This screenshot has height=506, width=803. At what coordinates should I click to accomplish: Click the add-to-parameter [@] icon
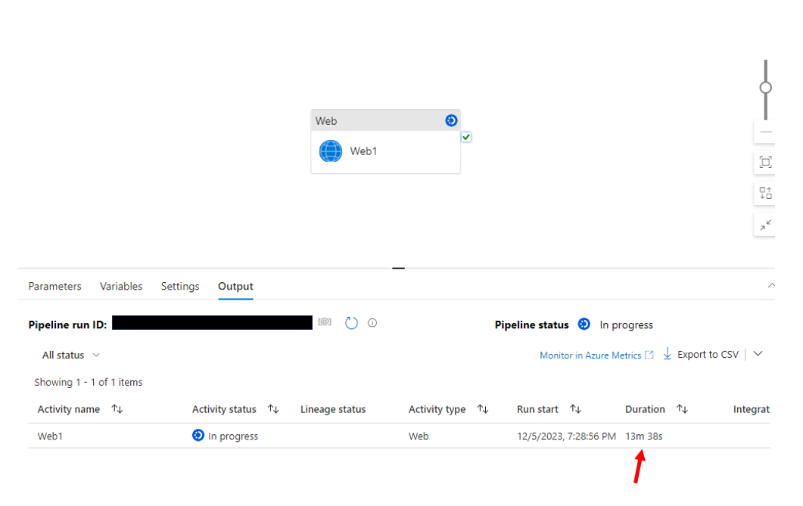324,322
